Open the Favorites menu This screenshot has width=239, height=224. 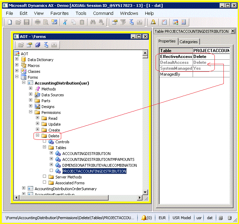[59, 13]
